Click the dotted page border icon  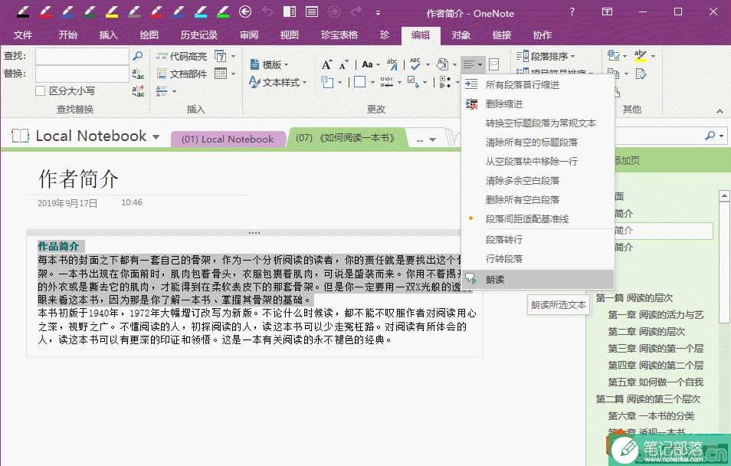(493, 64)
